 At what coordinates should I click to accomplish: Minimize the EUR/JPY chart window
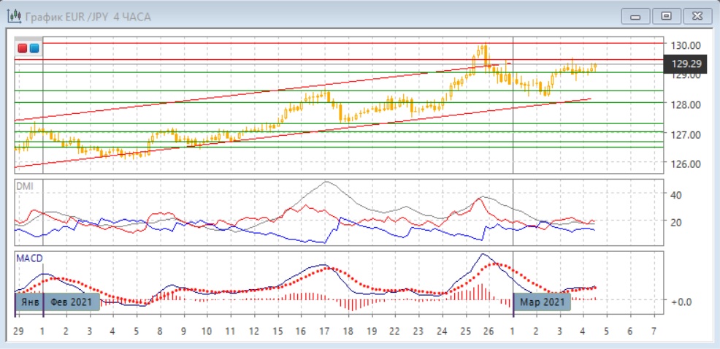635,16
